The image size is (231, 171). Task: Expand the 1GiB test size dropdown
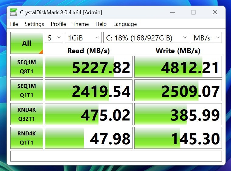(x=83, y=37)
